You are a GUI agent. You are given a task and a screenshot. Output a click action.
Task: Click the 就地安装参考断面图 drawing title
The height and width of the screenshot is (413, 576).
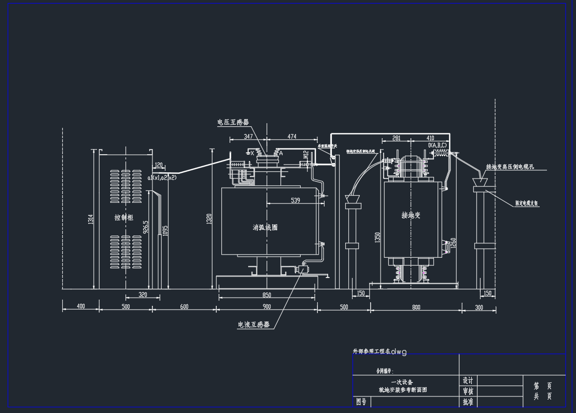(403, 390)
